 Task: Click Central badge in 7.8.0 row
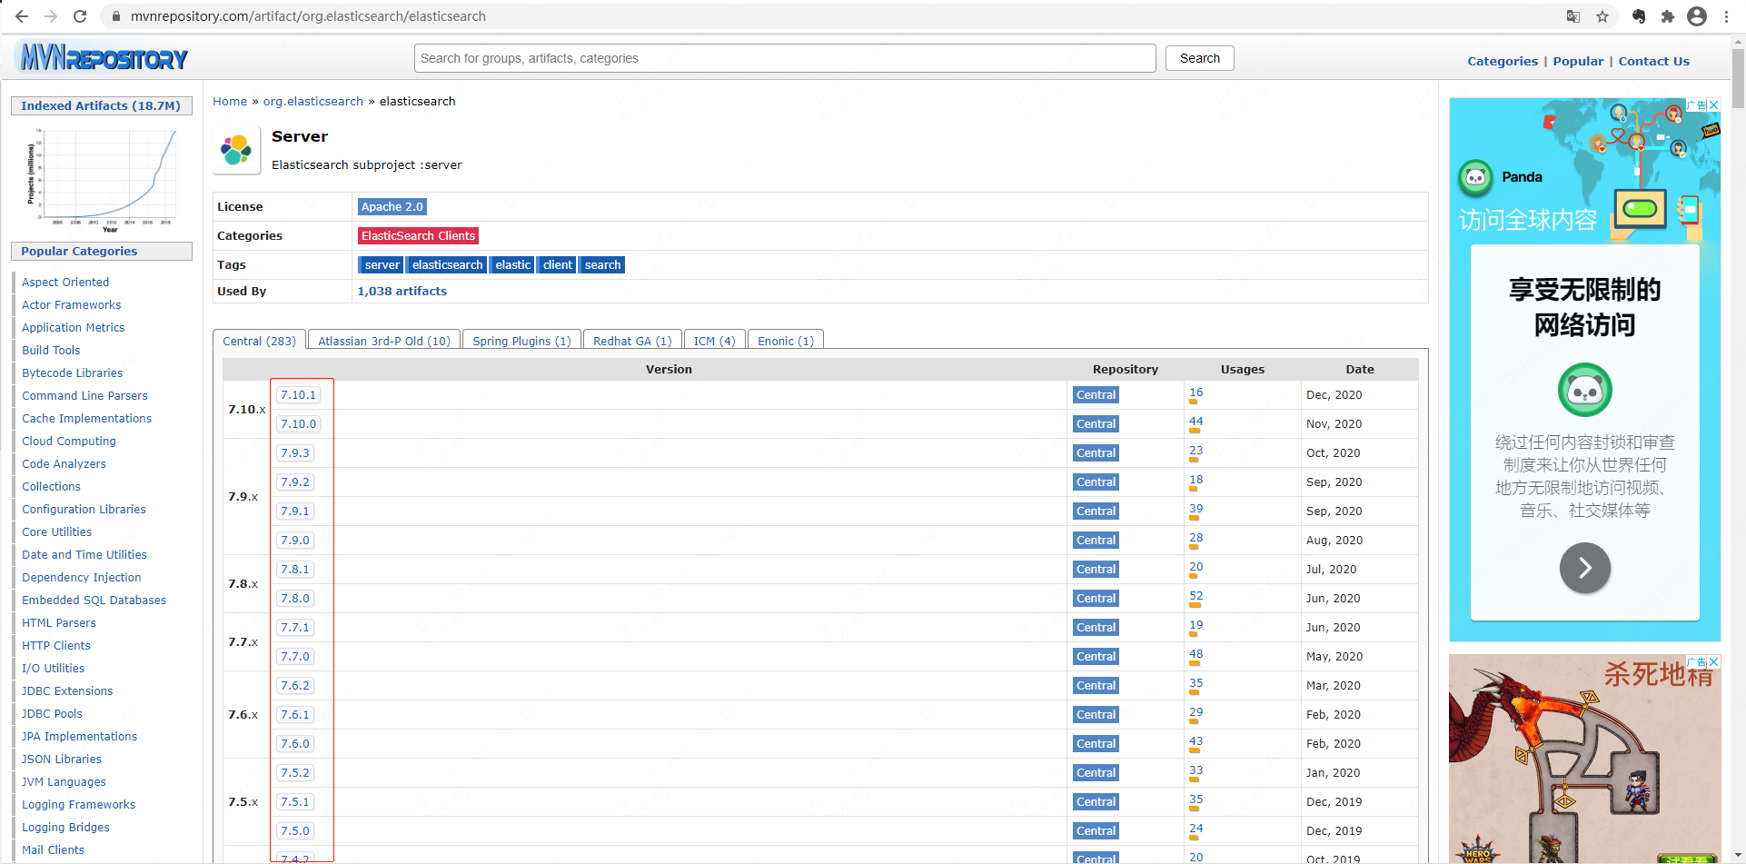1096,599
